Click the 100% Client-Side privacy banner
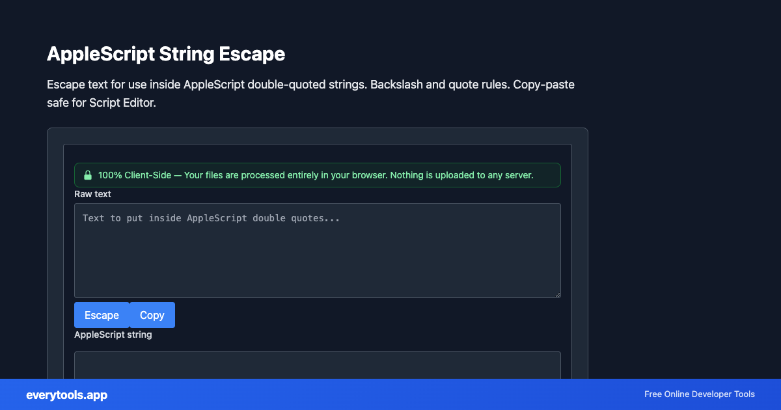The height and width of the screenshot is (410, 781). 318,174
